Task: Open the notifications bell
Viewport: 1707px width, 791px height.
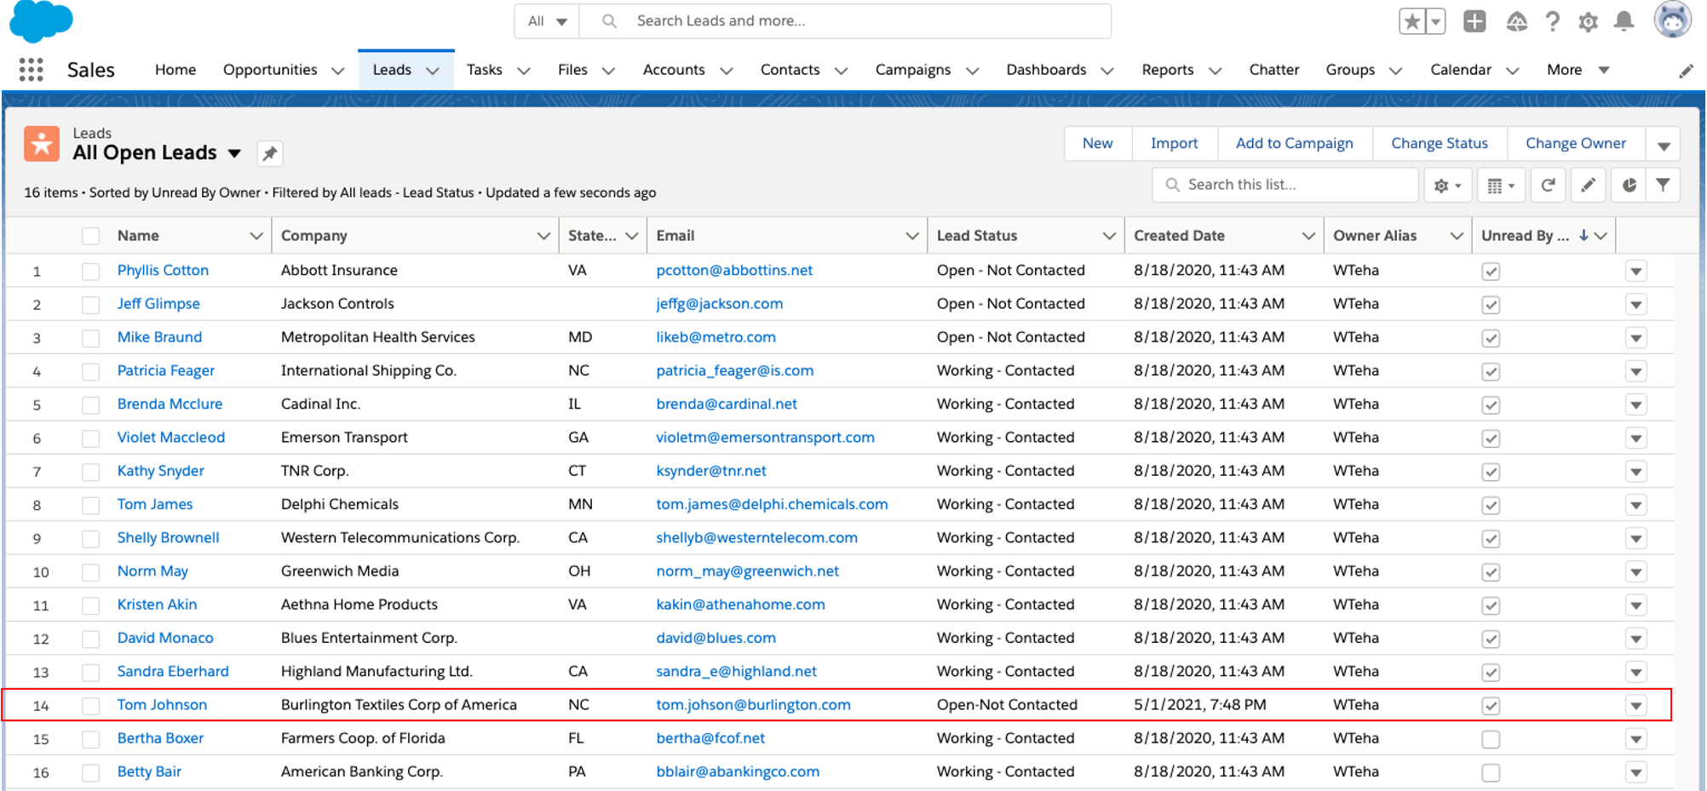Action: coord(1624,21)
